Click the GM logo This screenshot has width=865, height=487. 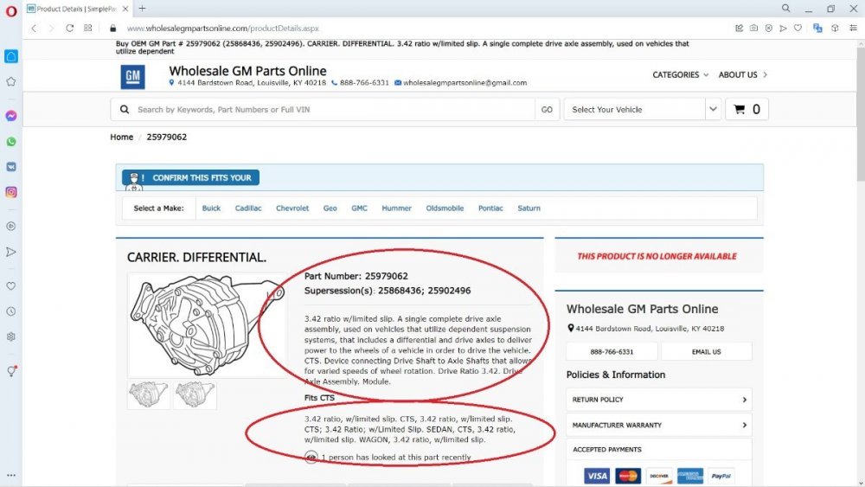click(133, 77)
